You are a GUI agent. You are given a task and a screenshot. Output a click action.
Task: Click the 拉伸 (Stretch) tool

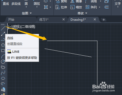[61, 7]
